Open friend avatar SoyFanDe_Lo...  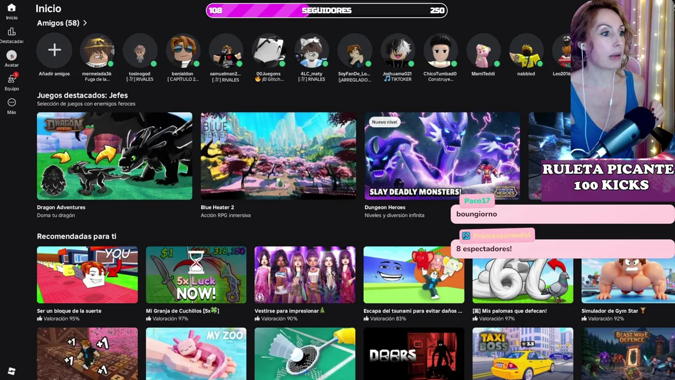354,51
